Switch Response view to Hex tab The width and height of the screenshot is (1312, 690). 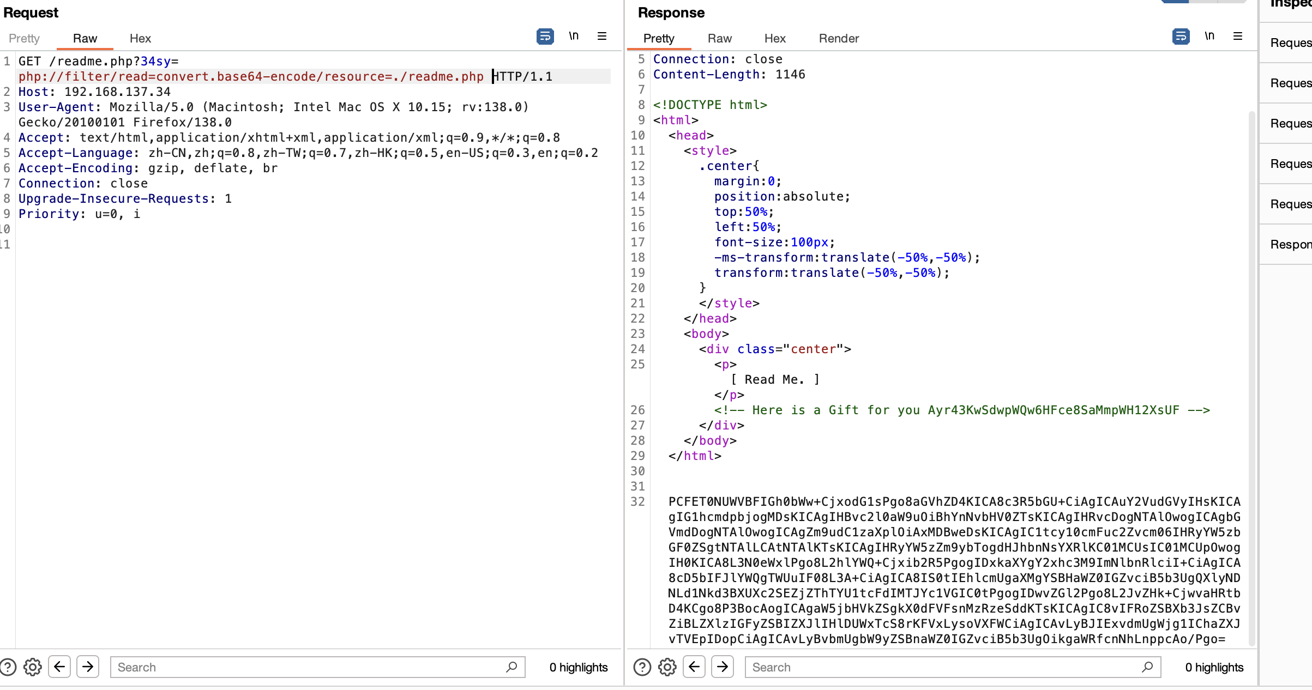pyautogui.click(x=775, y=38)
